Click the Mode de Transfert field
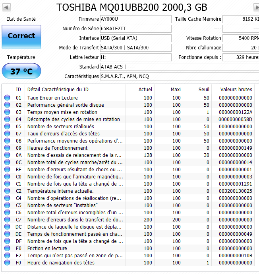This screenshot has width=259, height=274. tap(136, 48)
